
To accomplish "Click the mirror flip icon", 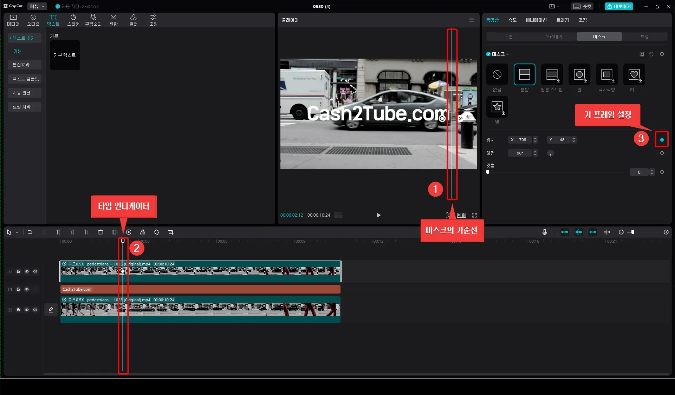I will tap(143, 232).
